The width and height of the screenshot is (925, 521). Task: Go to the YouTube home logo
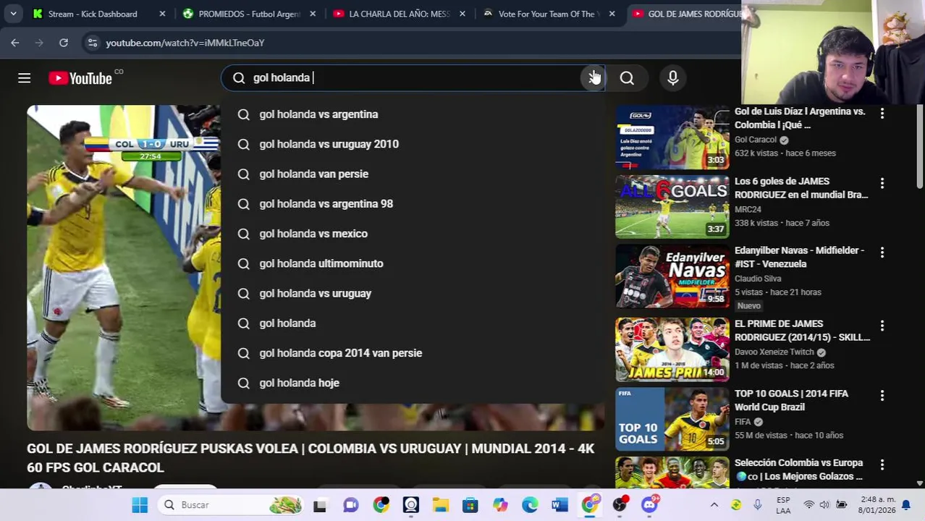coord(80,78)
